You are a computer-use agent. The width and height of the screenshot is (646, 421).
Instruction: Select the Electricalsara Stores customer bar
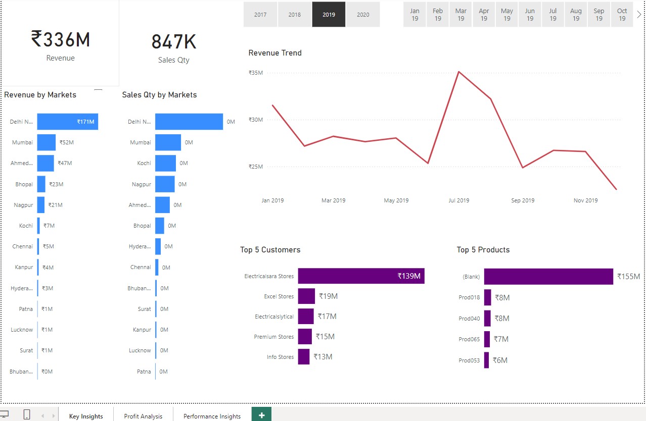coord(361,276)
